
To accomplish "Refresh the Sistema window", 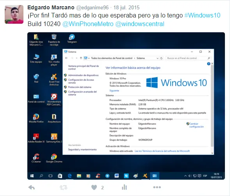I will [x=161, y=58].
